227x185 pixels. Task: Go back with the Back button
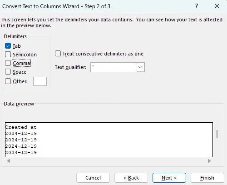(131, 178)
